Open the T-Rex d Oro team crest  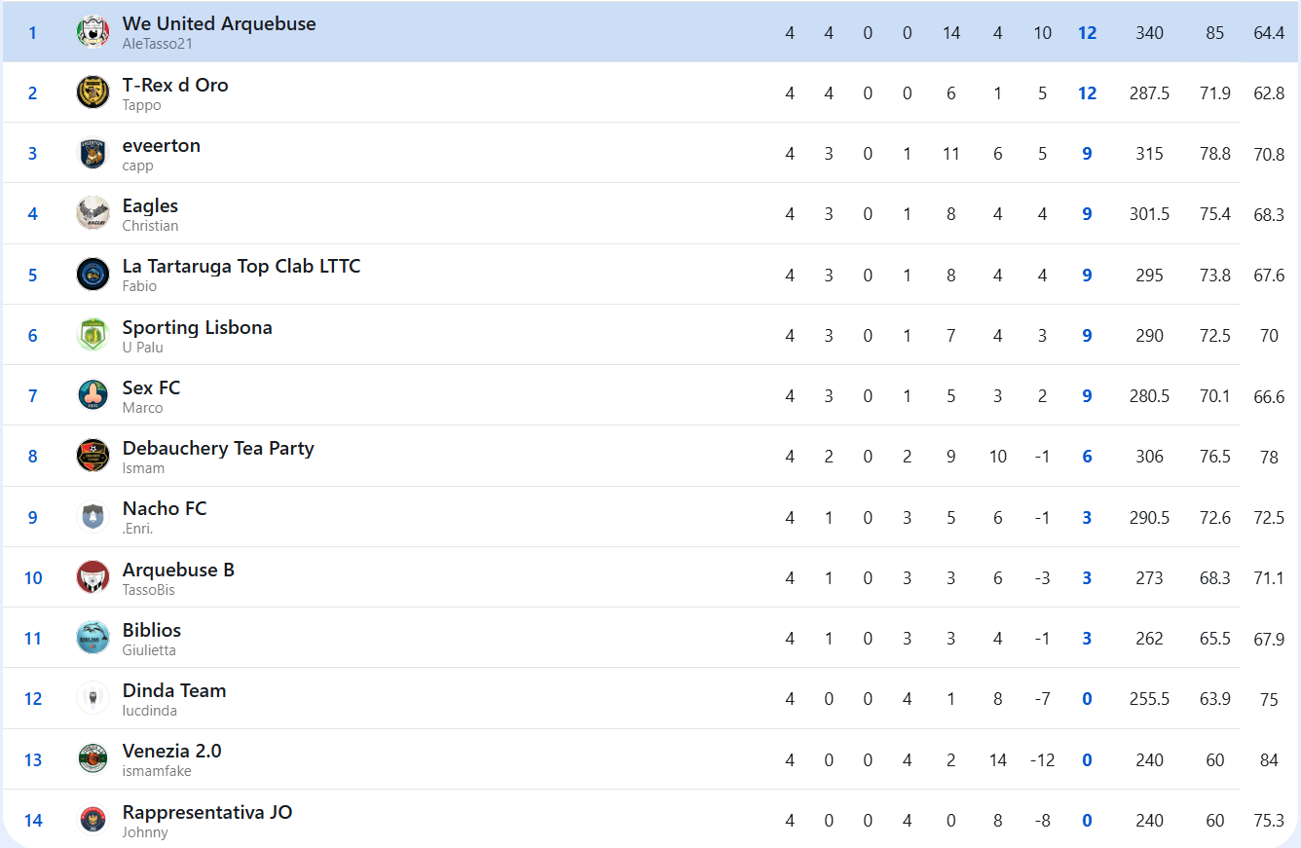pos(93,92)
